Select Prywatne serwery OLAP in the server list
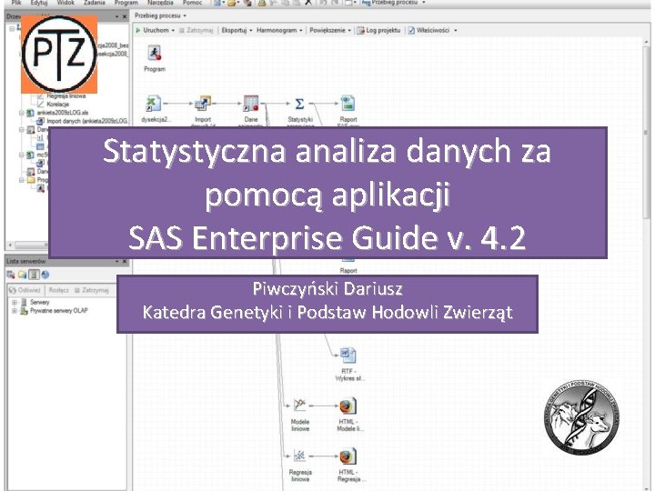The image size is (655, 491). (x=59, y=311)
